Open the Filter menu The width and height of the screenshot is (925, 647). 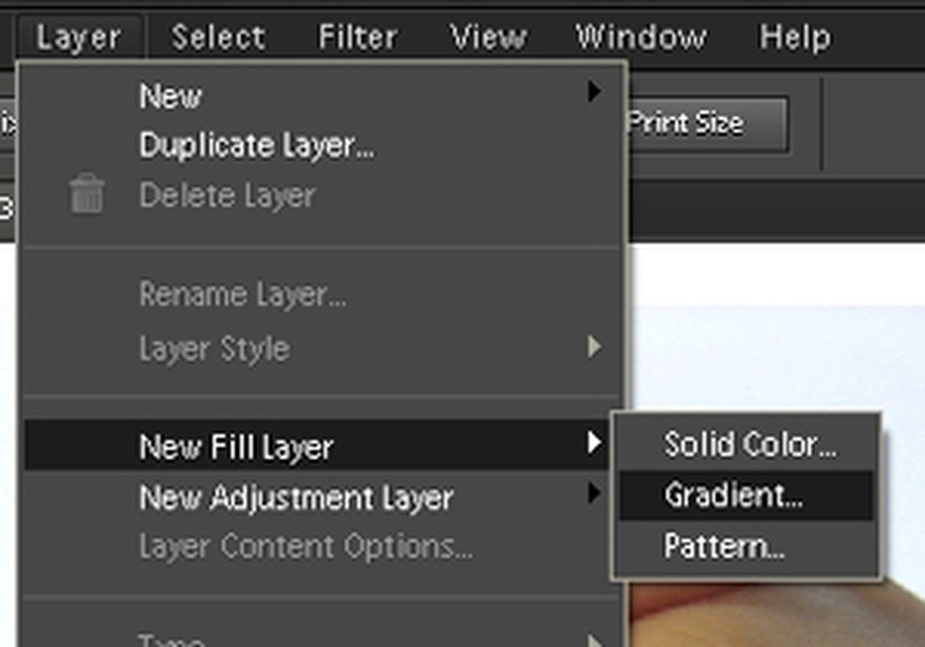357,38
